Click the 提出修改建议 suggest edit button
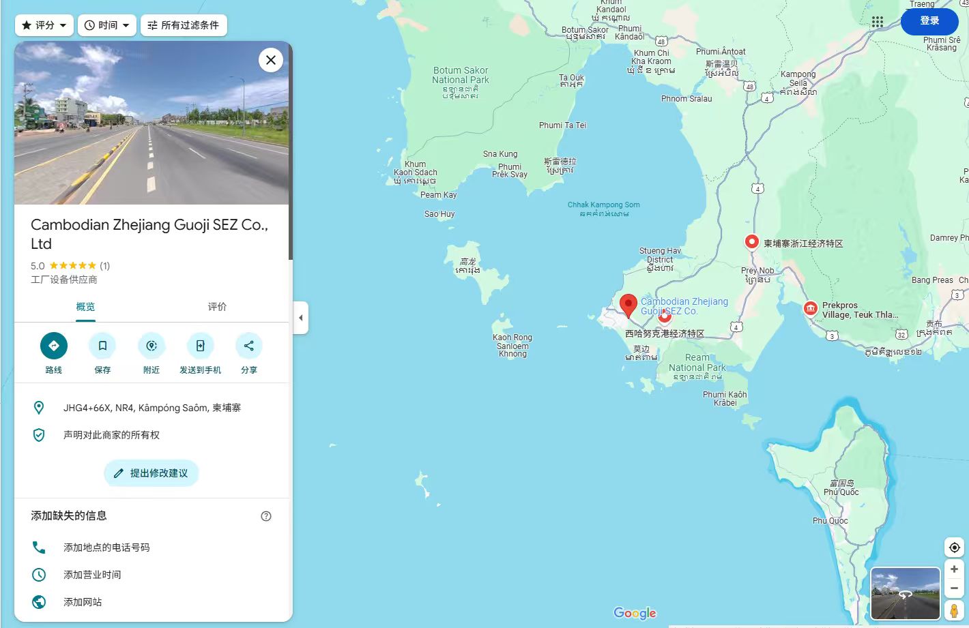Image resolution: width=969 pixels, height=628 pixels. (x=151, y=473)
